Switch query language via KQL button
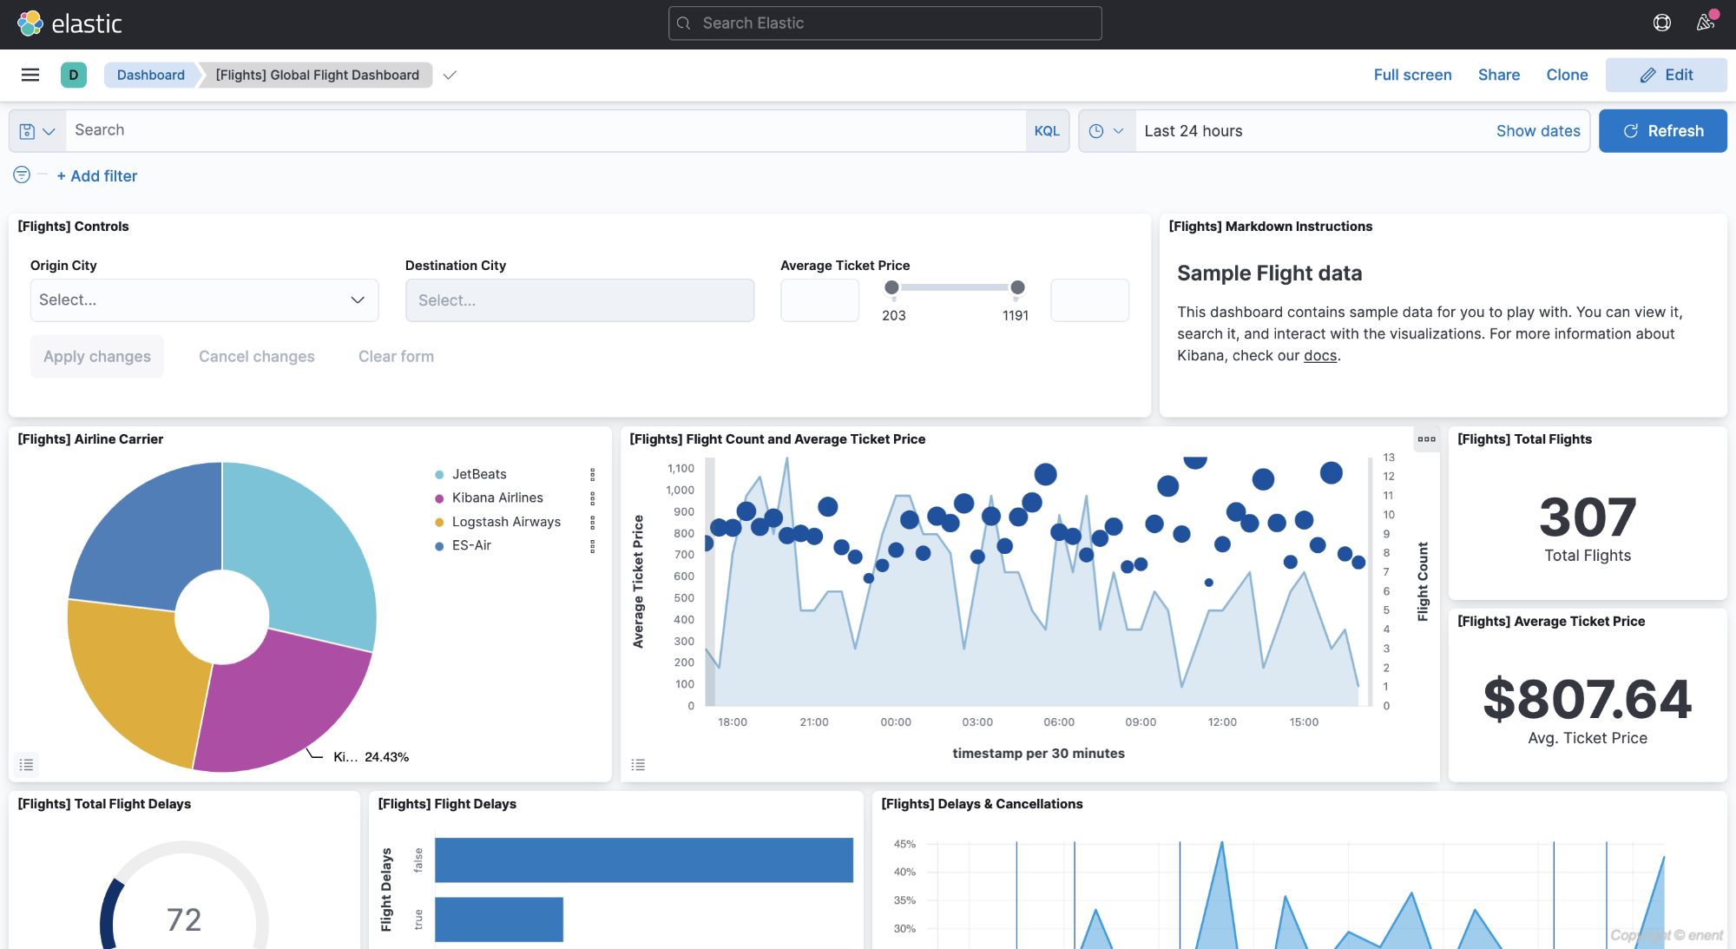The image size is (1736, 949). 1047,131
